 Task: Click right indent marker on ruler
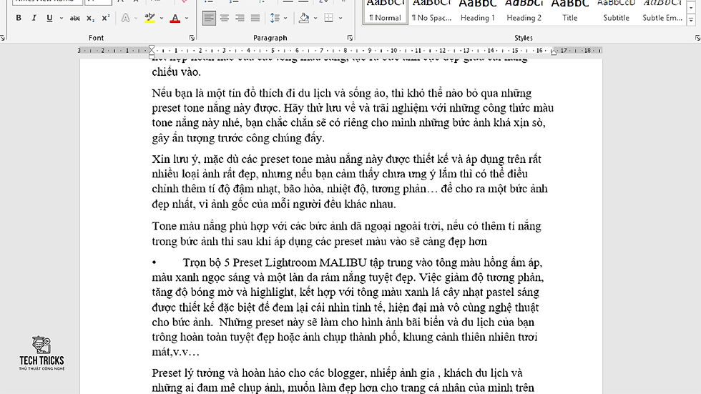pyautogui.click(x=554, y=52)
